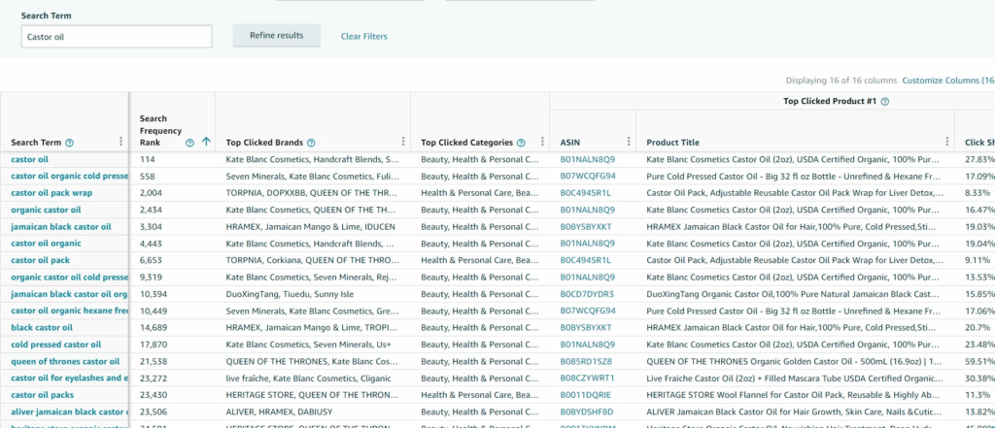
Task: Select product title 'HERITAGE STORE Wool Flannel for Castor Oil Pack'
Action: (795, 395)
